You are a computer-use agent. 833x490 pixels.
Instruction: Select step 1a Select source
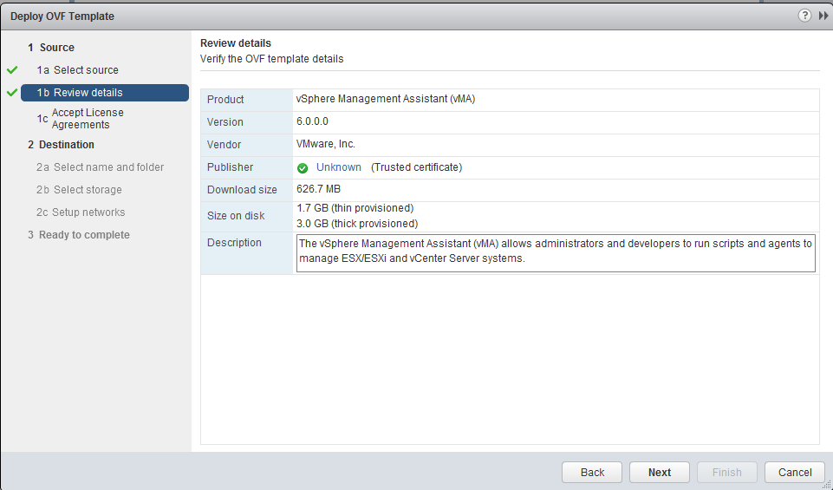[x=77, y=70]
